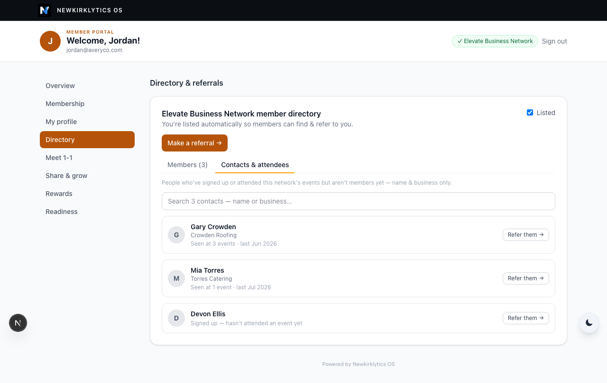Refer Gary Crowden
This screenshot has height=383, width=607.
coord(526,235)
